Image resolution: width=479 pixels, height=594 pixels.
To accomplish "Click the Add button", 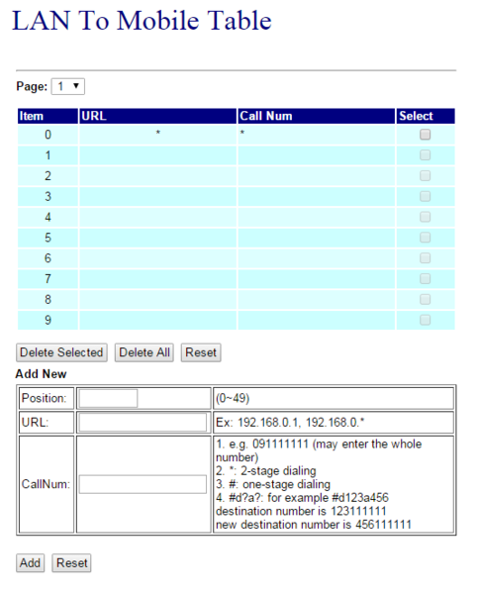I will (31, 563).
